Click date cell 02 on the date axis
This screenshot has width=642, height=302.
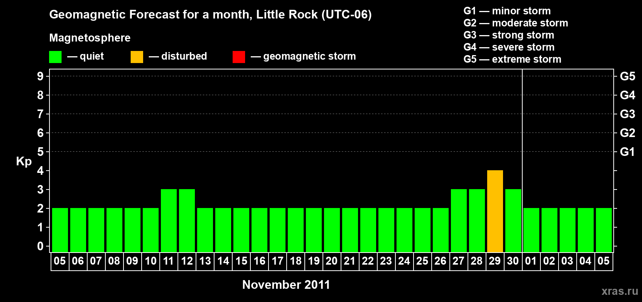pos(549,261)
